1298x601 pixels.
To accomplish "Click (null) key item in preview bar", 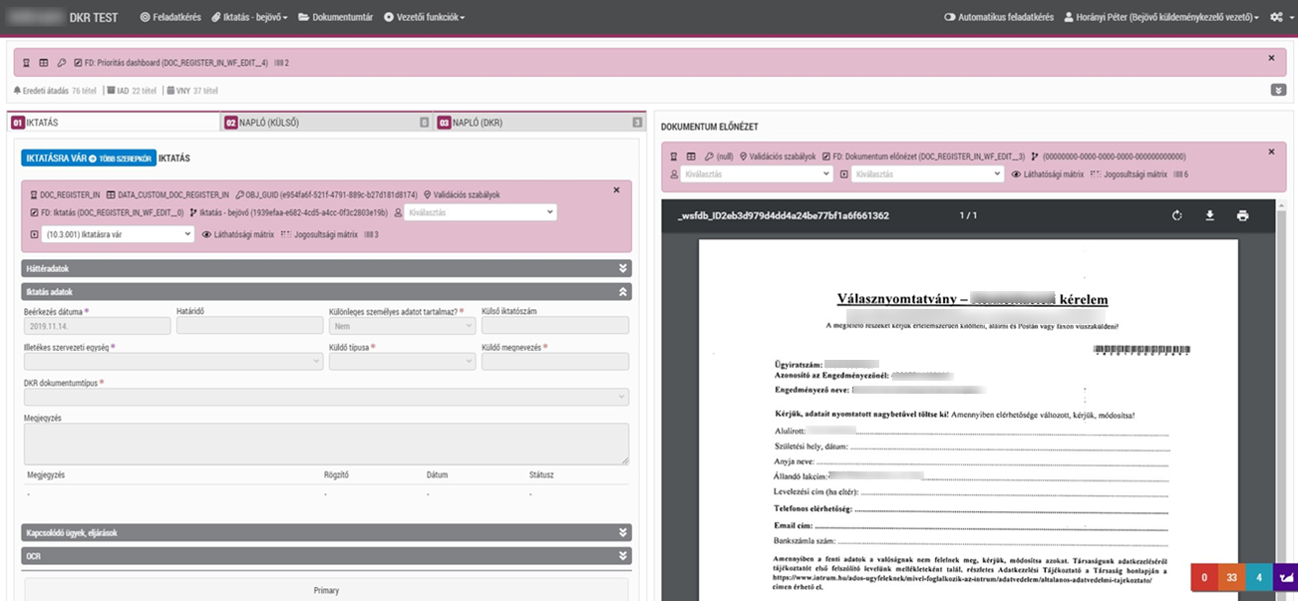I will coord(719,156).
